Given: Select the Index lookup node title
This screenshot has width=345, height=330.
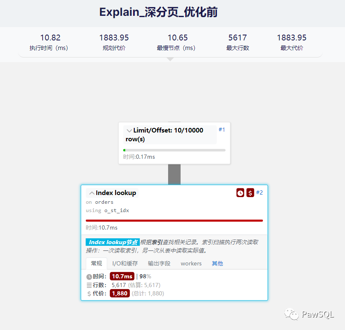Looking at the screenshot, I should click(x=116, y=193).
